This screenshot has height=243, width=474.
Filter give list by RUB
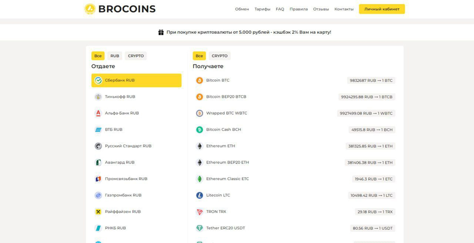115,56
